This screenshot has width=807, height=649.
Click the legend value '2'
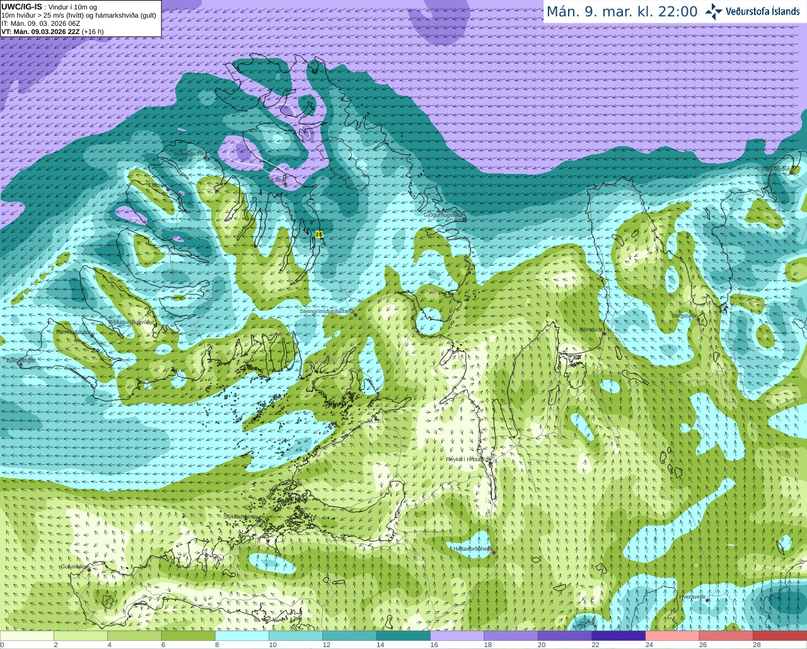pyautogui.click(x=55, y=645)
